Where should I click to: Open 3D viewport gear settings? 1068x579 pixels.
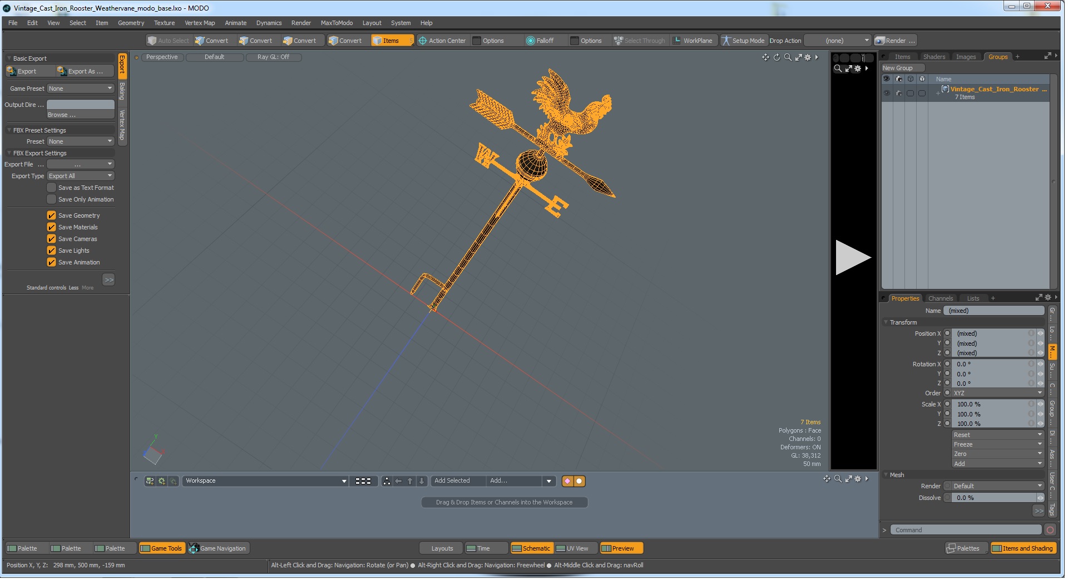click(808, 57)
